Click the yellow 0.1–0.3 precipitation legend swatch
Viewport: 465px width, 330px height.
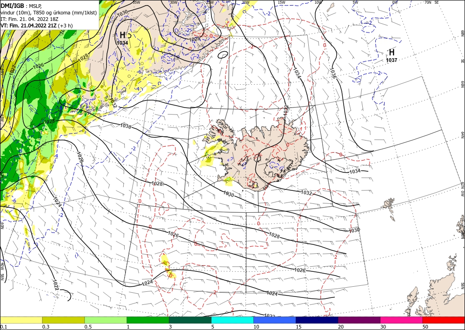21,320
